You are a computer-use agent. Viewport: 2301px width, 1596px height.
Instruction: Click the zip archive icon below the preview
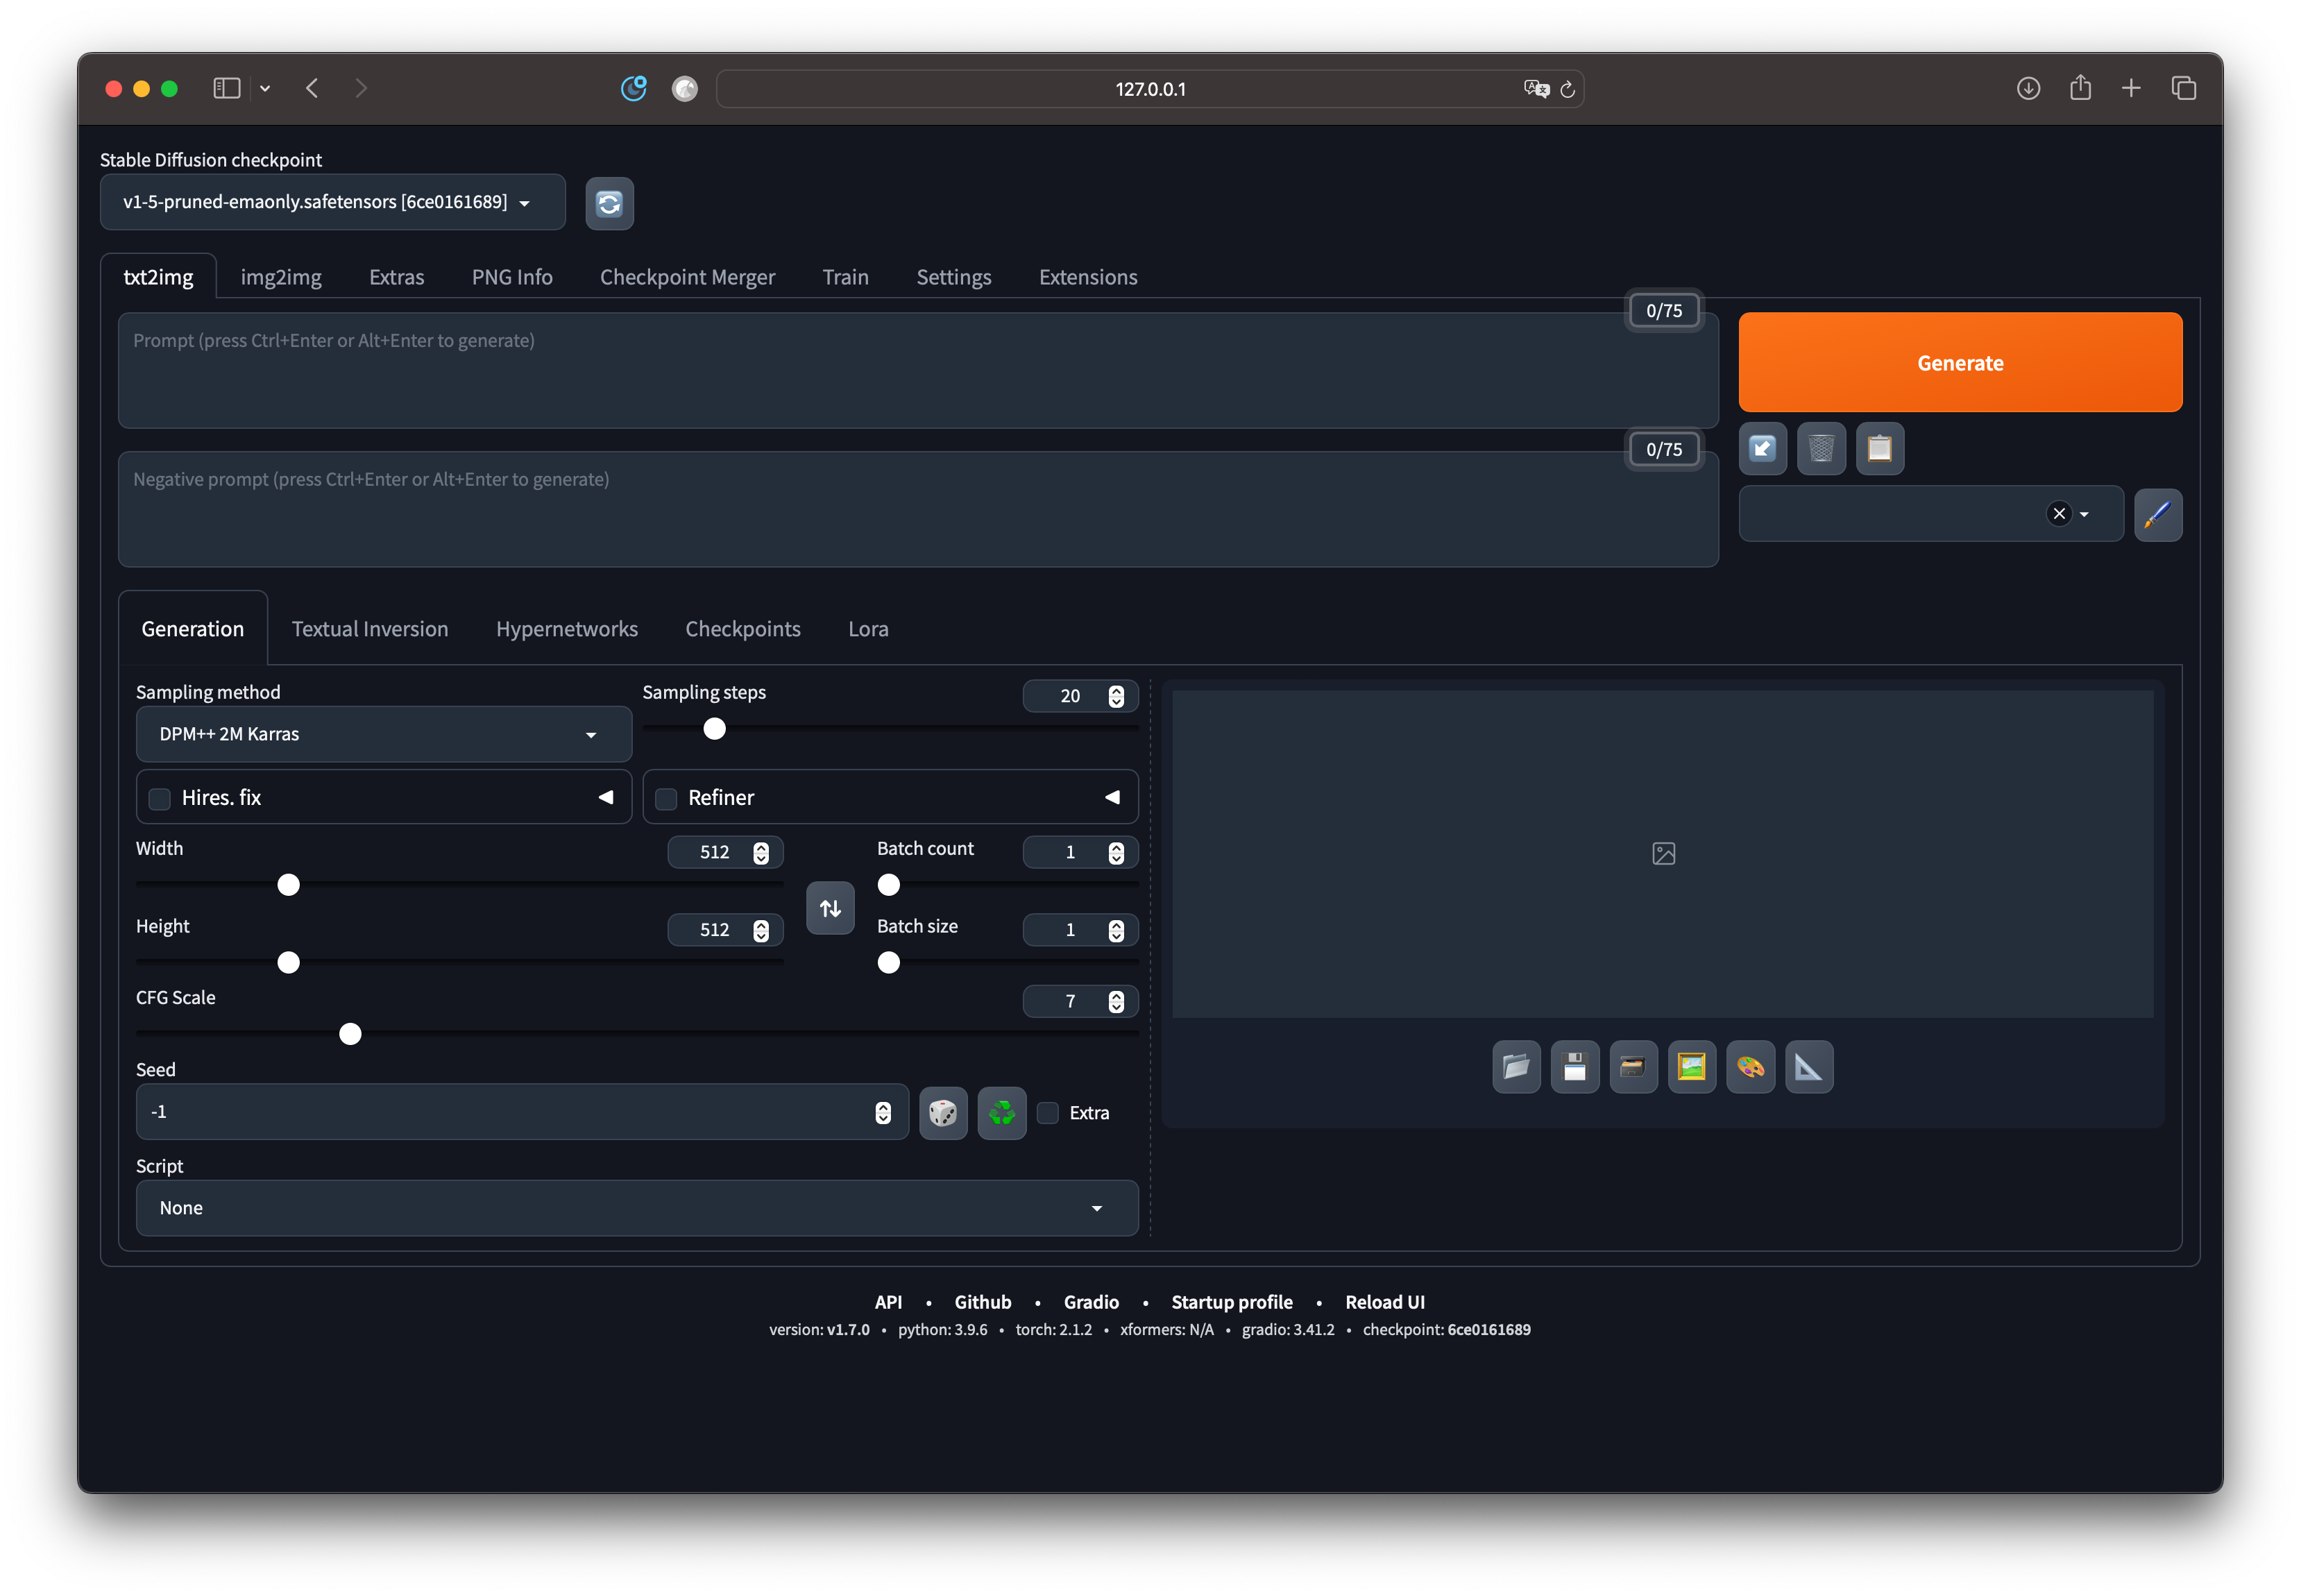pyautogui.click(x=1632, y=1066)
